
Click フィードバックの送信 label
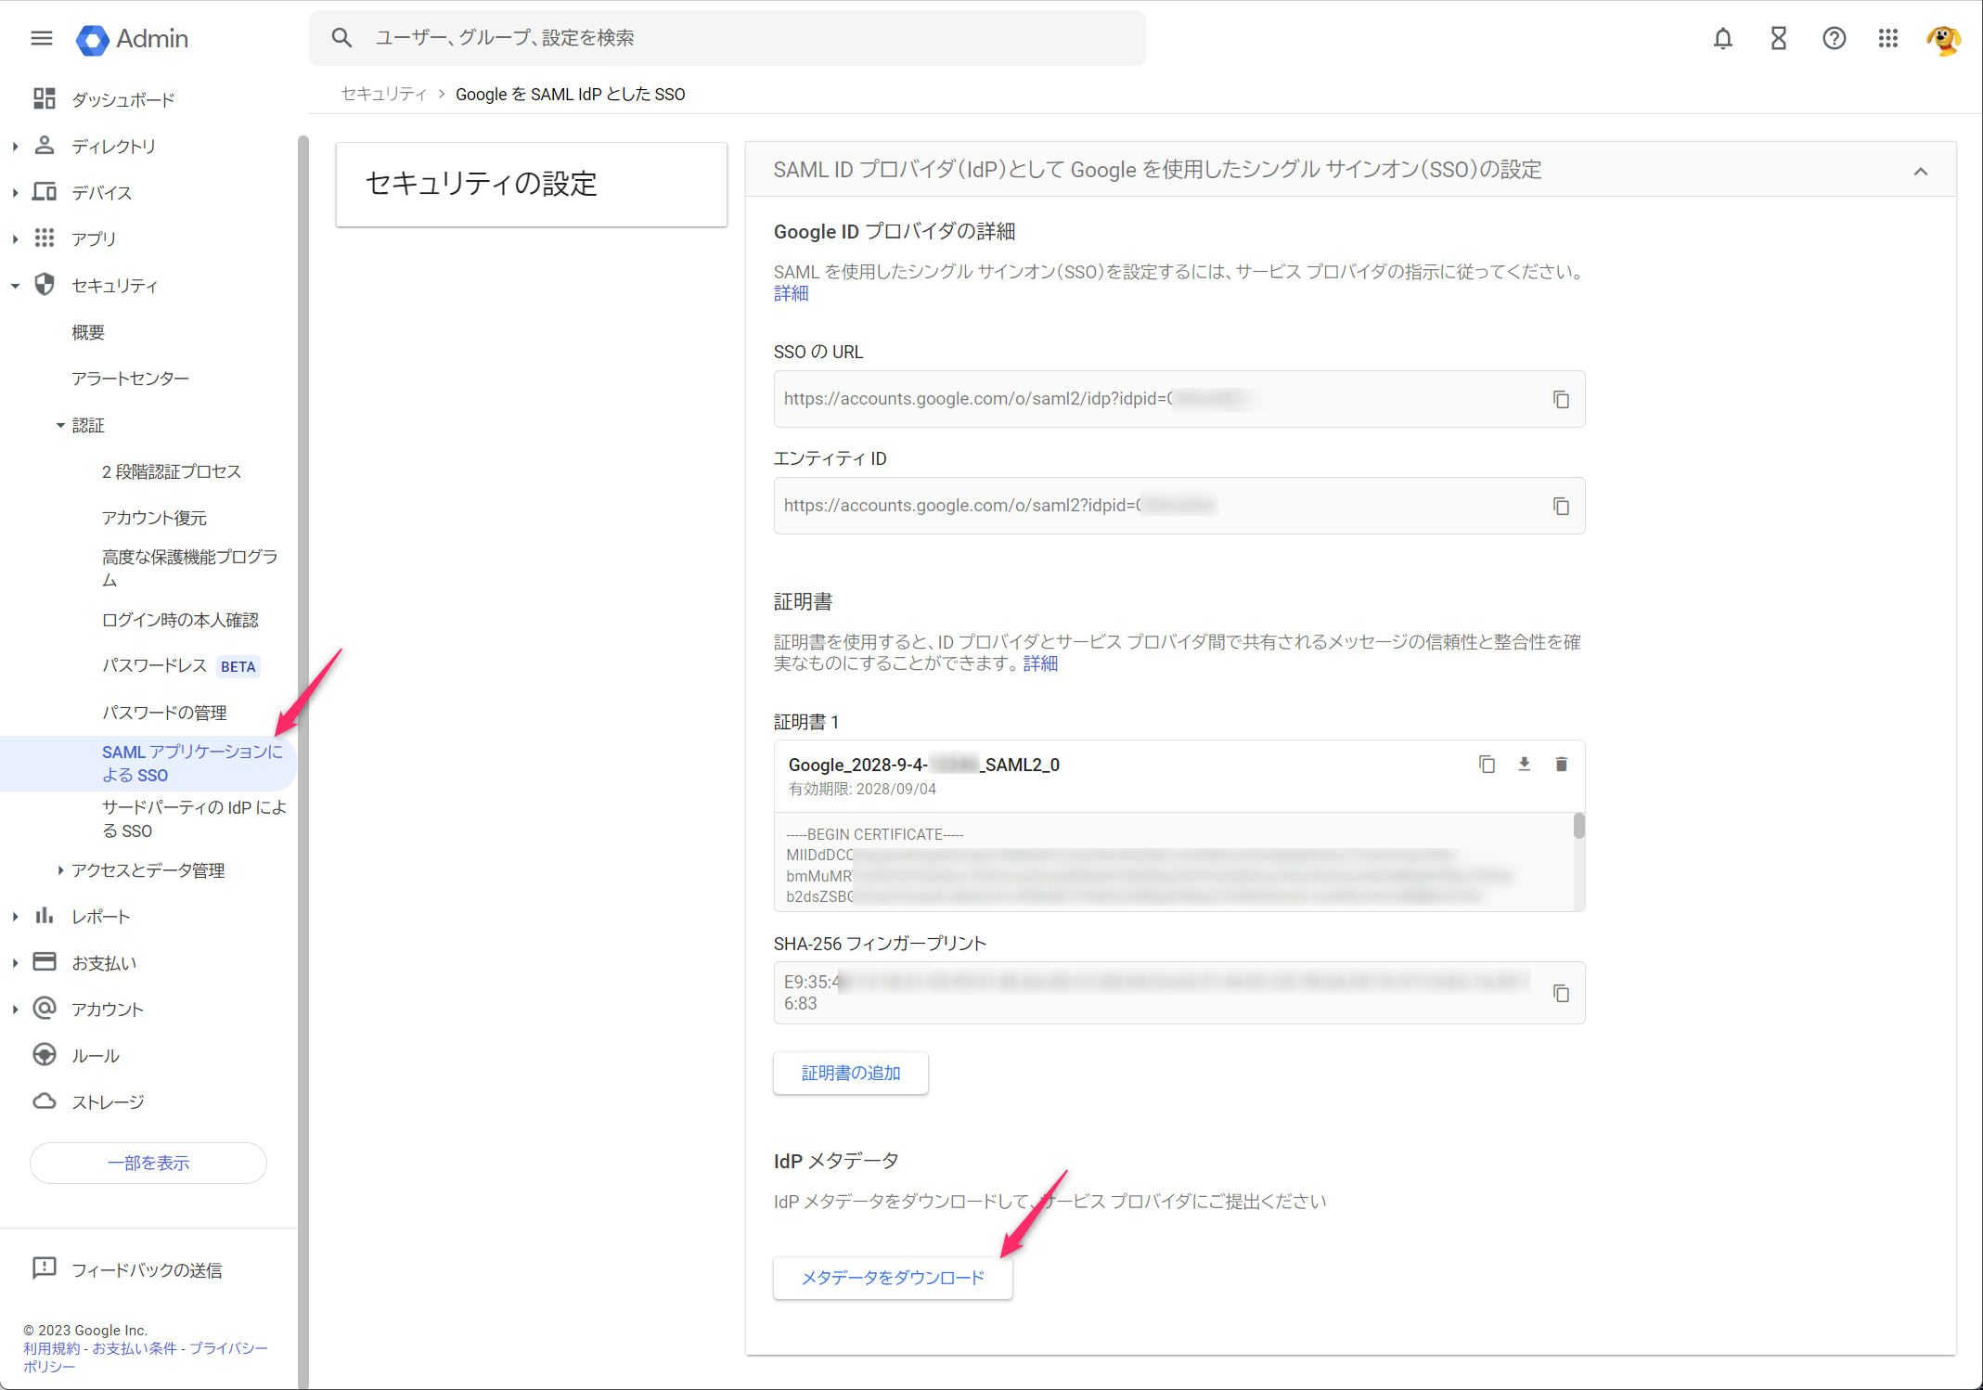pos(148,1270)
